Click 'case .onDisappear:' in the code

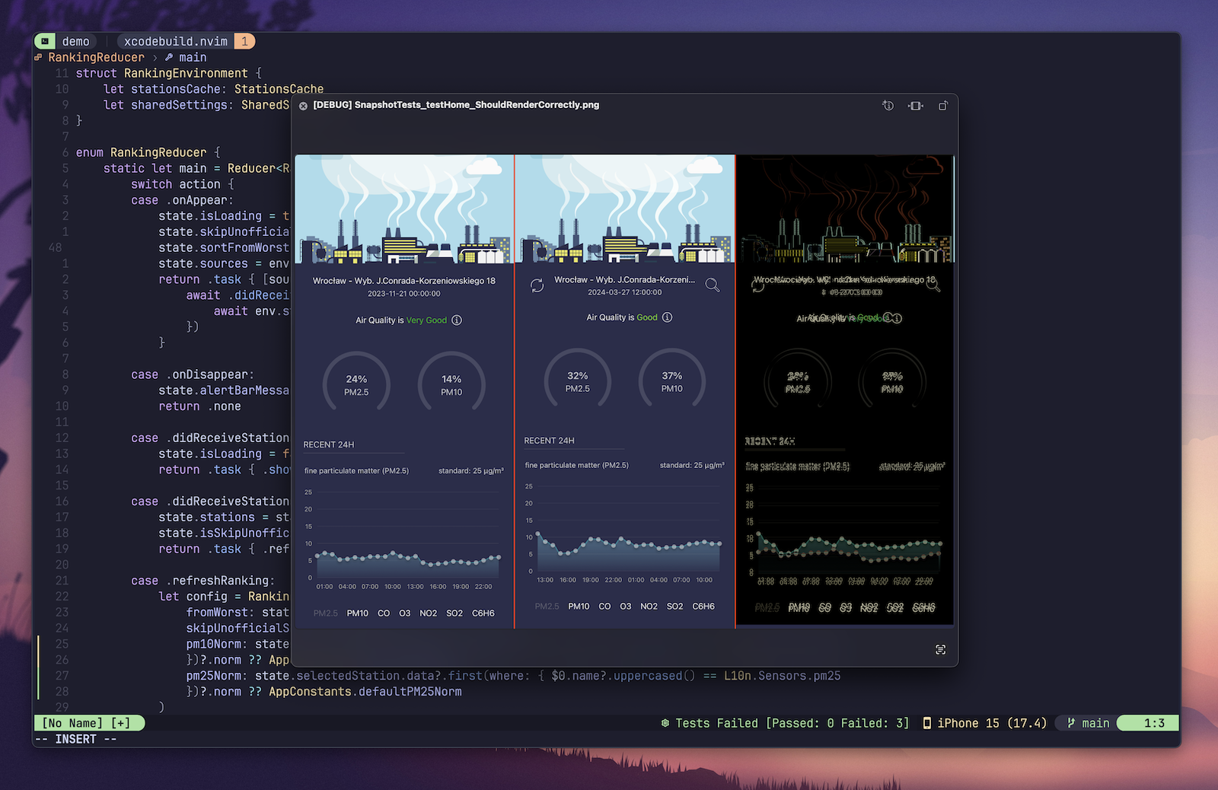click(193, 374)
